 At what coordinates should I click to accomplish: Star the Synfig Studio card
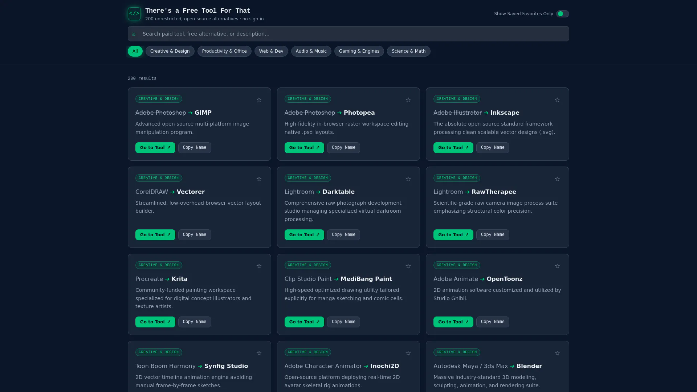259,353
